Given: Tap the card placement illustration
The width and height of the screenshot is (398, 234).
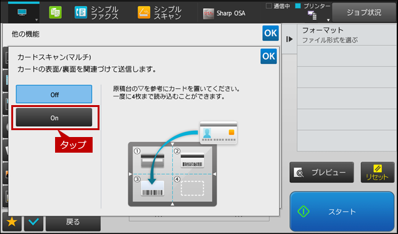Looking at the screenshot, I should [x=183, y=164].
